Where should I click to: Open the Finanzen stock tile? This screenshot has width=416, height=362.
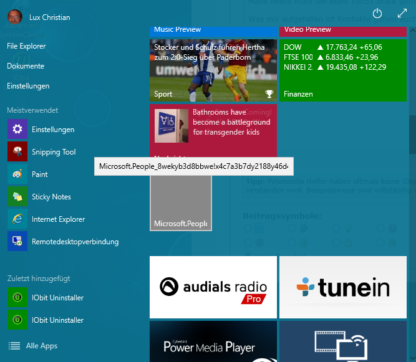(343, 70)
